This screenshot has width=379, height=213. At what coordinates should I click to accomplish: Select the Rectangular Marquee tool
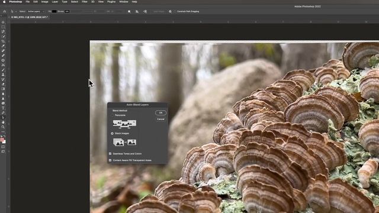[x=3, y=27]
